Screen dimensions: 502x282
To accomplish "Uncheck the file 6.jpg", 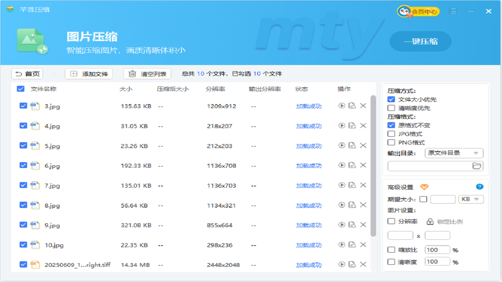I will [23, 165].
